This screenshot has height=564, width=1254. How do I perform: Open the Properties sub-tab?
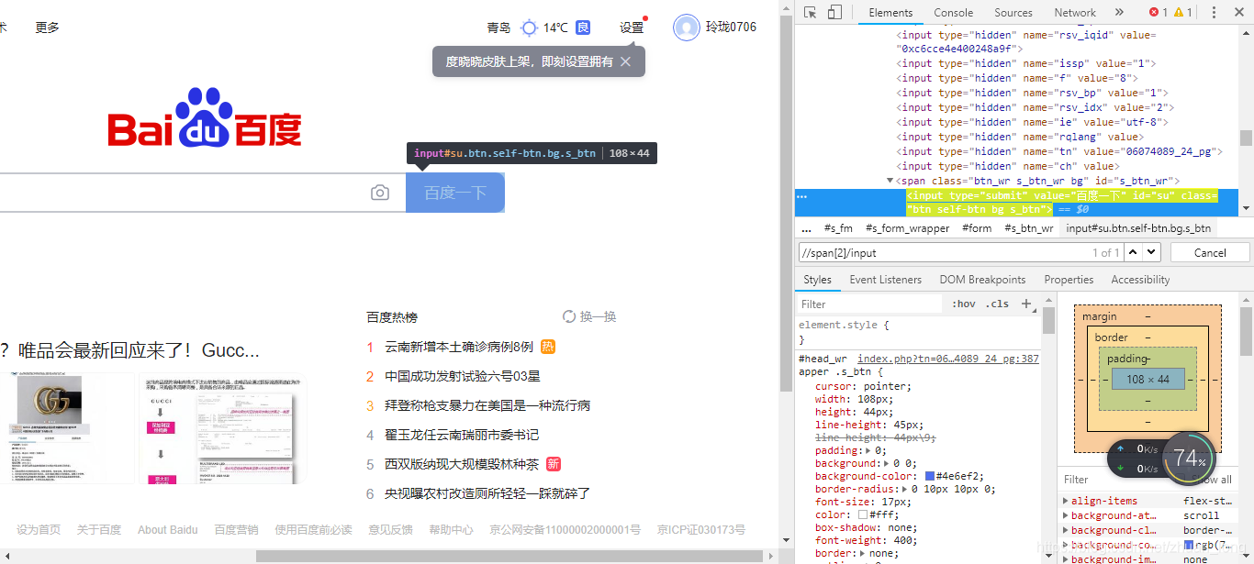pyautogui.click(x=1069, y=280)
